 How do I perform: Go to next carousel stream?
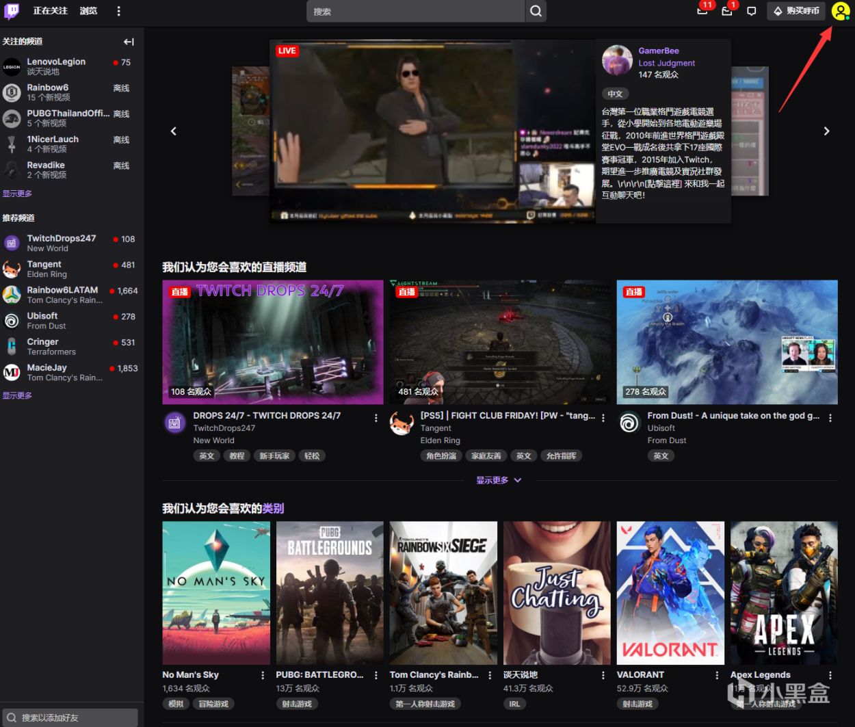pyautogui.click(x=826, y=131)
